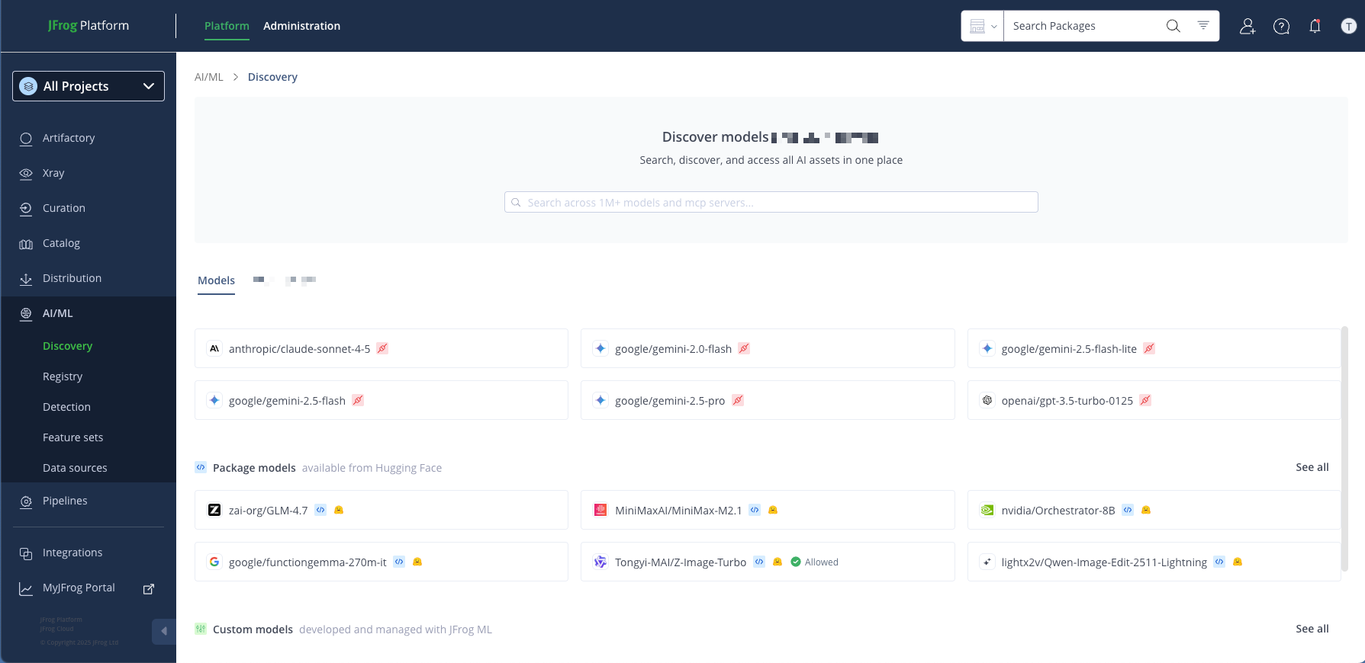
Task: Switch to the Administration tab
Action: pos(301,26)
